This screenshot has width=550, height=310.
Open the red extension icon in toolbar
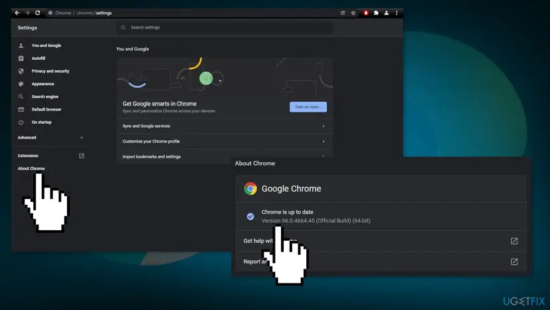pyautogui.click(x=365, y=13)
